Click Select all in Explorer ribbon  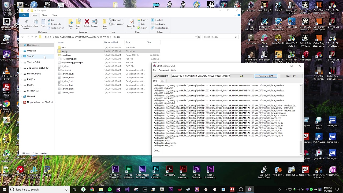tap(157, 20)
